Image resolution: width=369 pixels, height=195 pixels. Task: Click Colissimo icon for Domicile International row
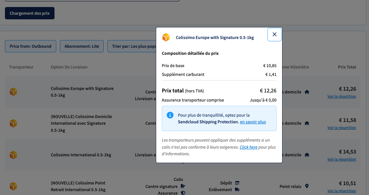(13, 123)
